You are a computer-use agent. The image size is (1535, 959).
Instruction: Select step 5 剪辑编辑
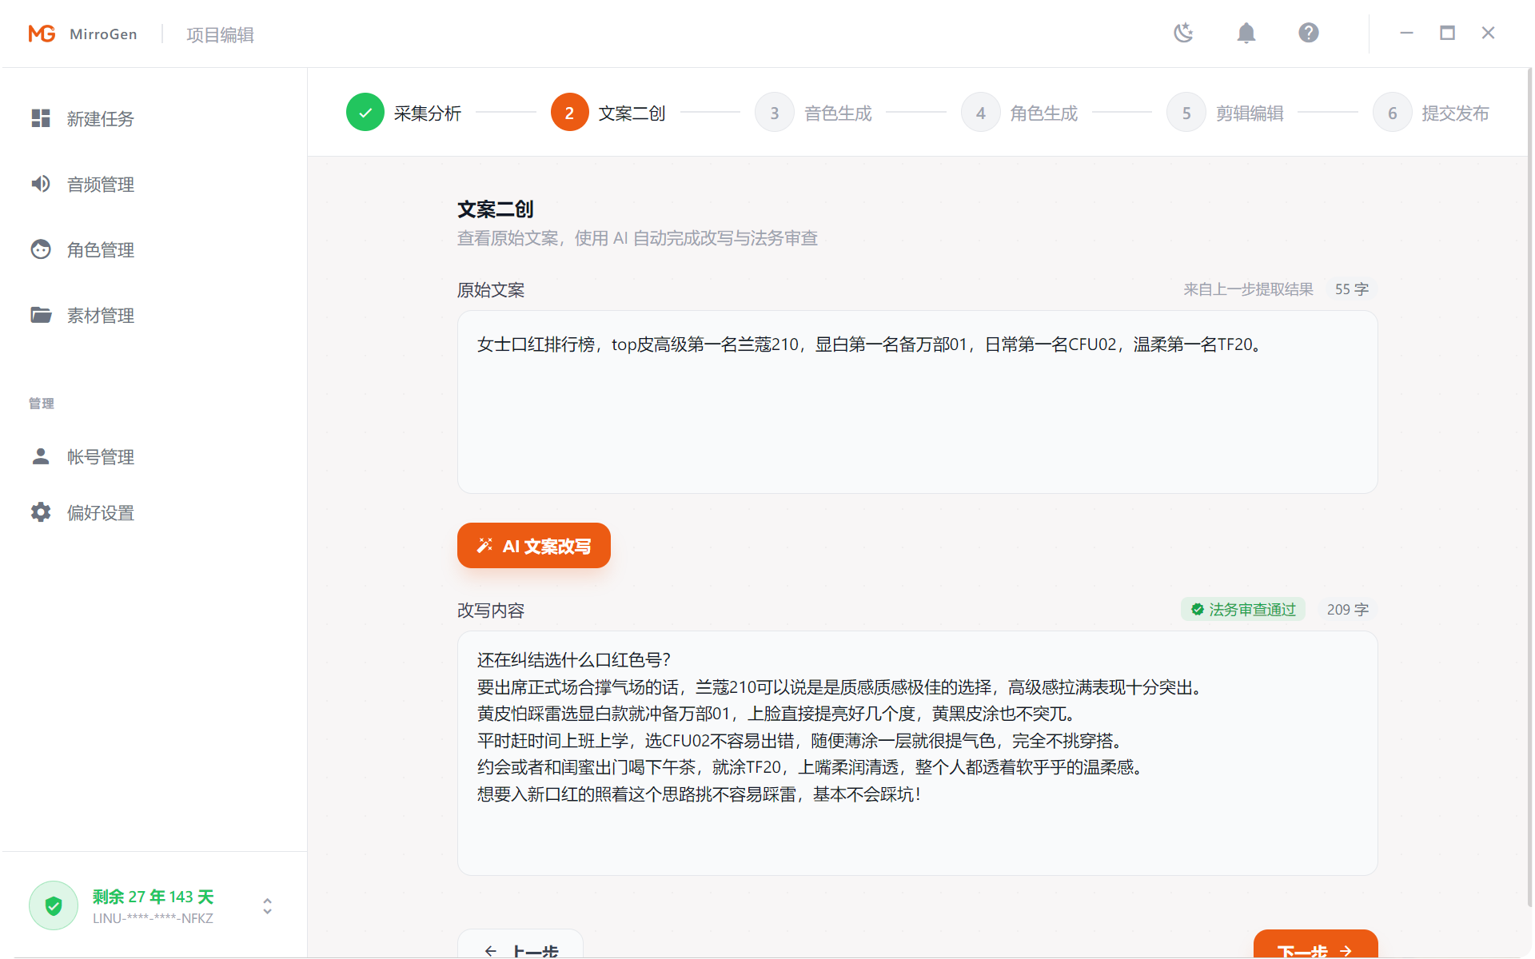pos(1186,112)
